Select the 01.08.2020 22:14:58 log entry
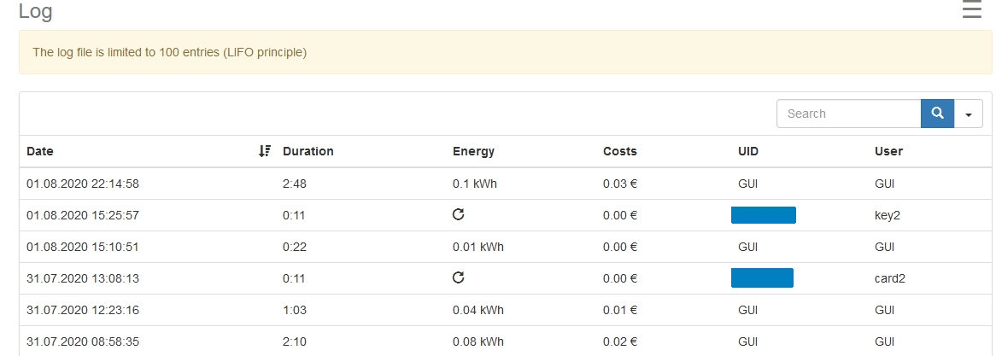 pyautogui.click(x=83, y=184)
